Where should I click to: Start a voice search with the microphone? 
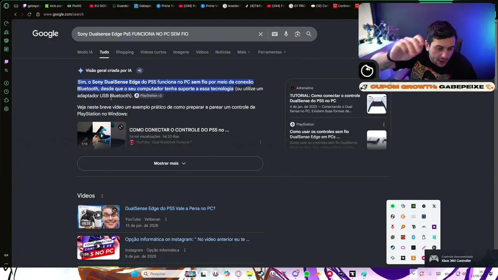(x=286, y=34)
